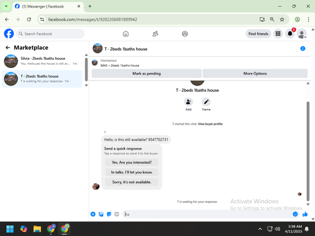
Task: Open File Explorer from taskbar
Action: (37, 229)
